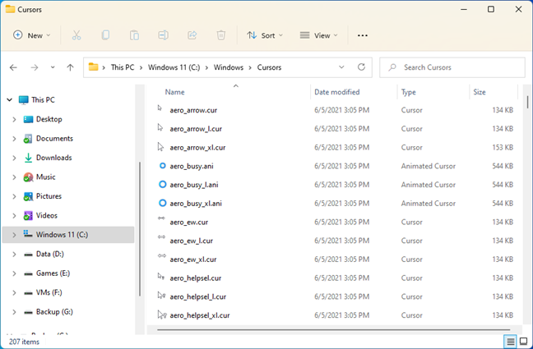Image resolution: width=533 pixels, height=349 pixels.
Task: Select the aero_ew_xl.cur file name
Action: (193, 259)
